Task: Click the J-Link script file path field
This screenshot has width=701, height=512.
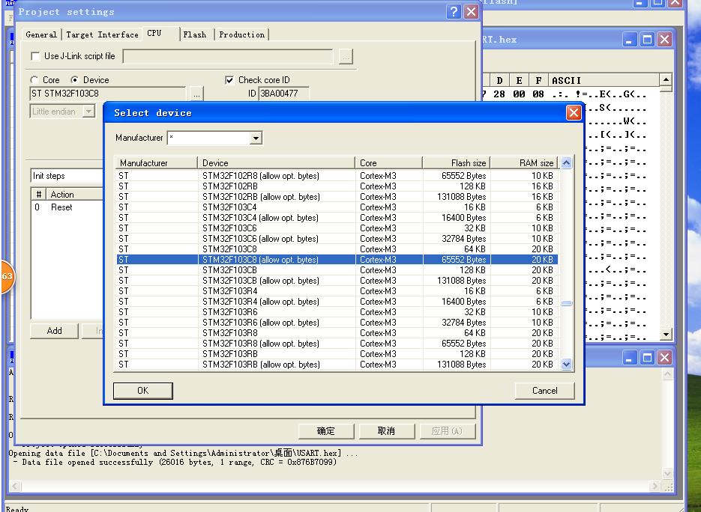Action: [x=228, y=56]
